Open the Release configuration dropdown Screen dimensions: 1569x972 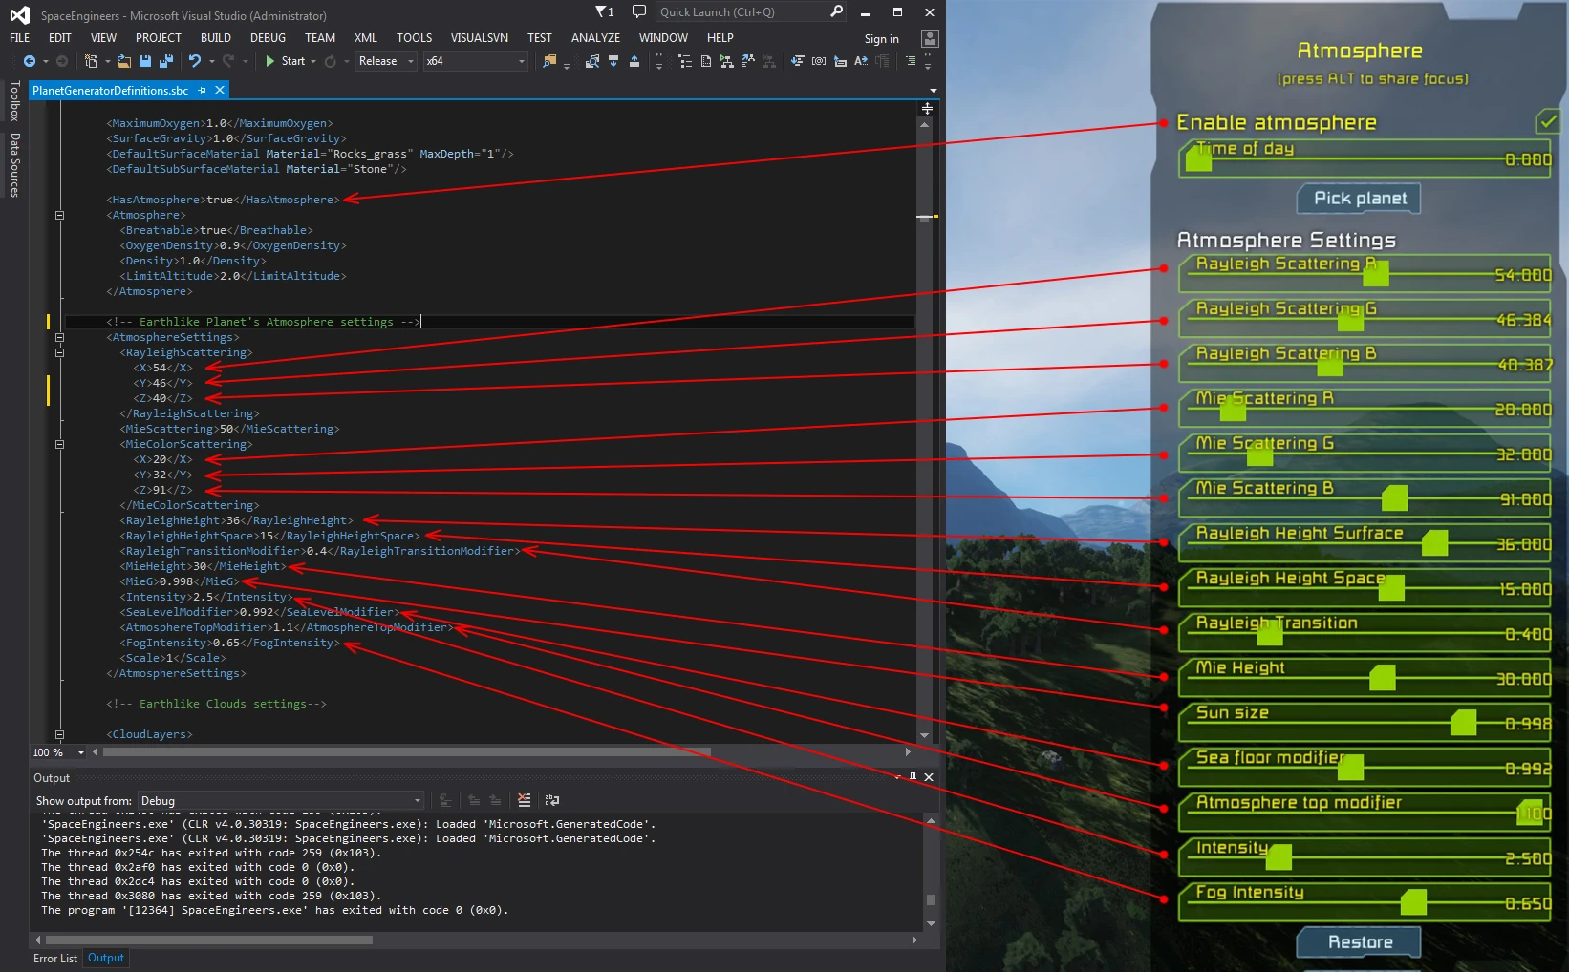pos(387,61)
